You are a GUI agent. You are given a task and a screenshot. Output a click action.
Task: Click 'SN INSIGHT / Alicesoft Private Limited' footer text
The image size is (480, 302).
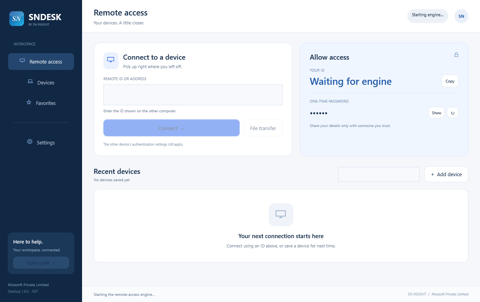coord(438,294)
